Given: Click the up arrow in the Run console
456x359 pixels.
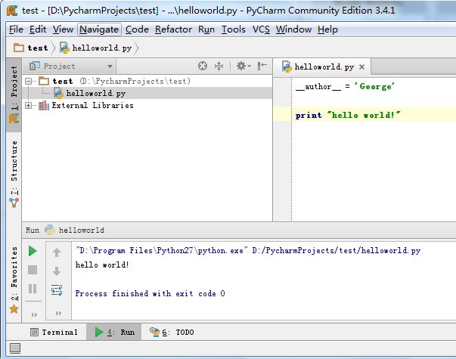Looking at the screenshot, I should [57, 252].
